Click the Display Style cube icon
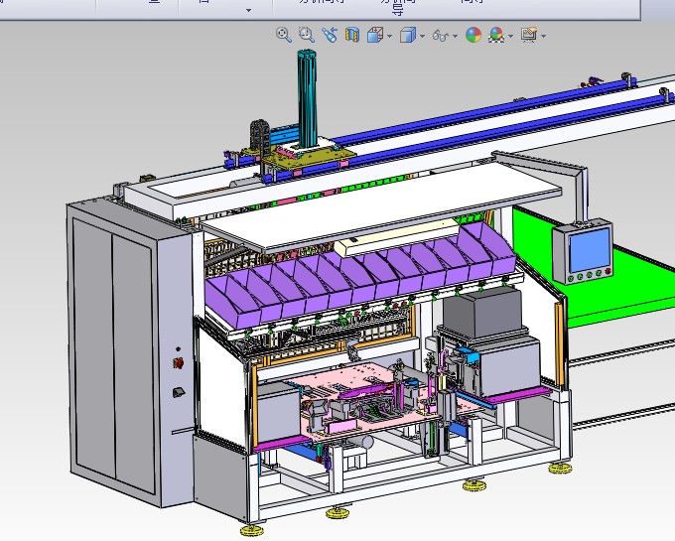 click(409, 35)
